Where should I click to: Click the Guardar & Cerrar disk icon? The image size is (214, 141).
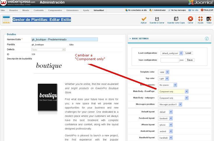tap(157, 19)
